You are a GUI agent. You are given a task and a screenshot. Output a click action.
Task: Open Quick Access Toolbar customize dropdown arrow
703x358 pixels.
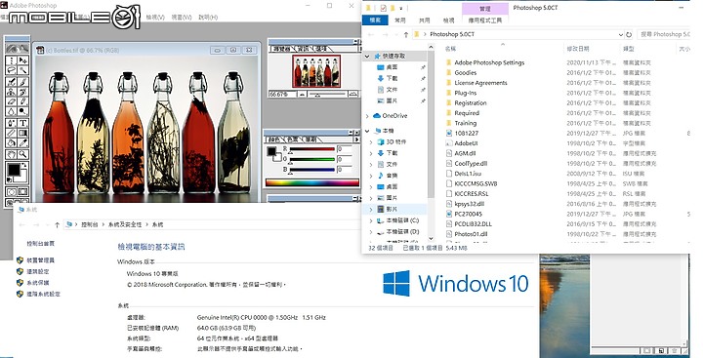tap(401, 8)
